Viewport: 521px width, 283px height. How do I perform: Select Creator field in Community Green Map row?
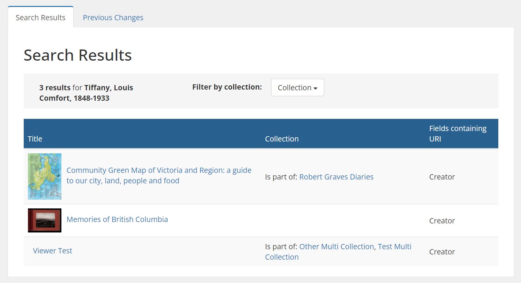442,177
